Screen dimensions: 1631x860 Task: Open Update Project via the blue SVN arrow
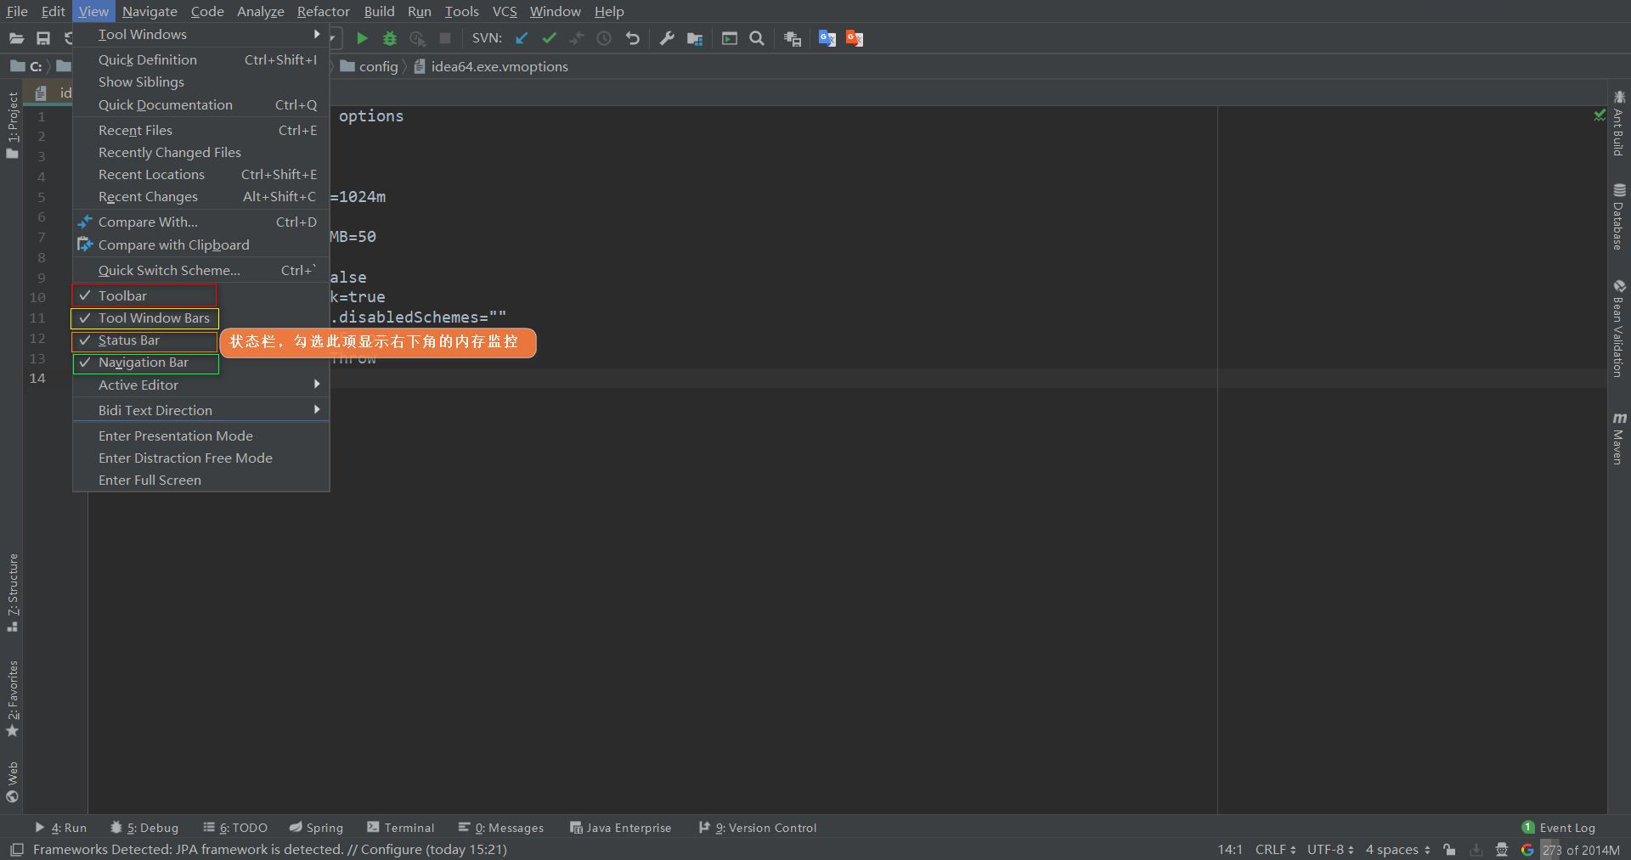pos(521,38)
